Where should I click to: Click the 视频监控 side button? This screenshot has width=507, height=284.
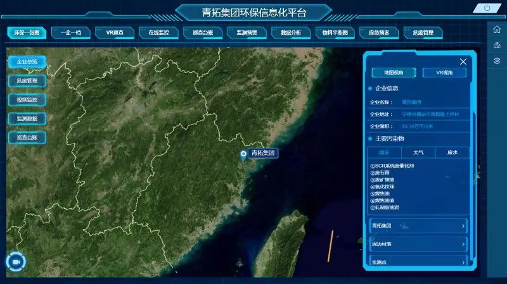27,100
